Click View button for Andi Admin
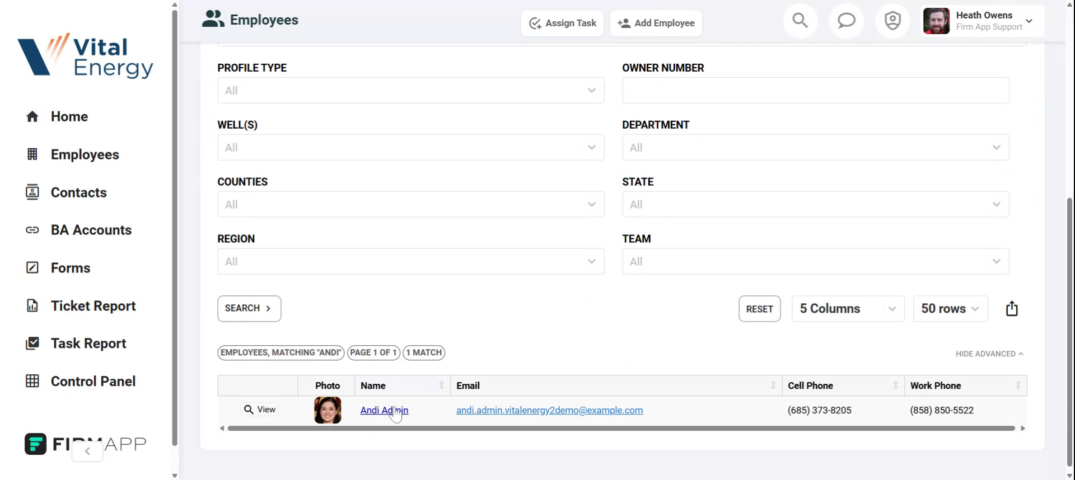Screen dimensions: 1075x480 point(260,410)
